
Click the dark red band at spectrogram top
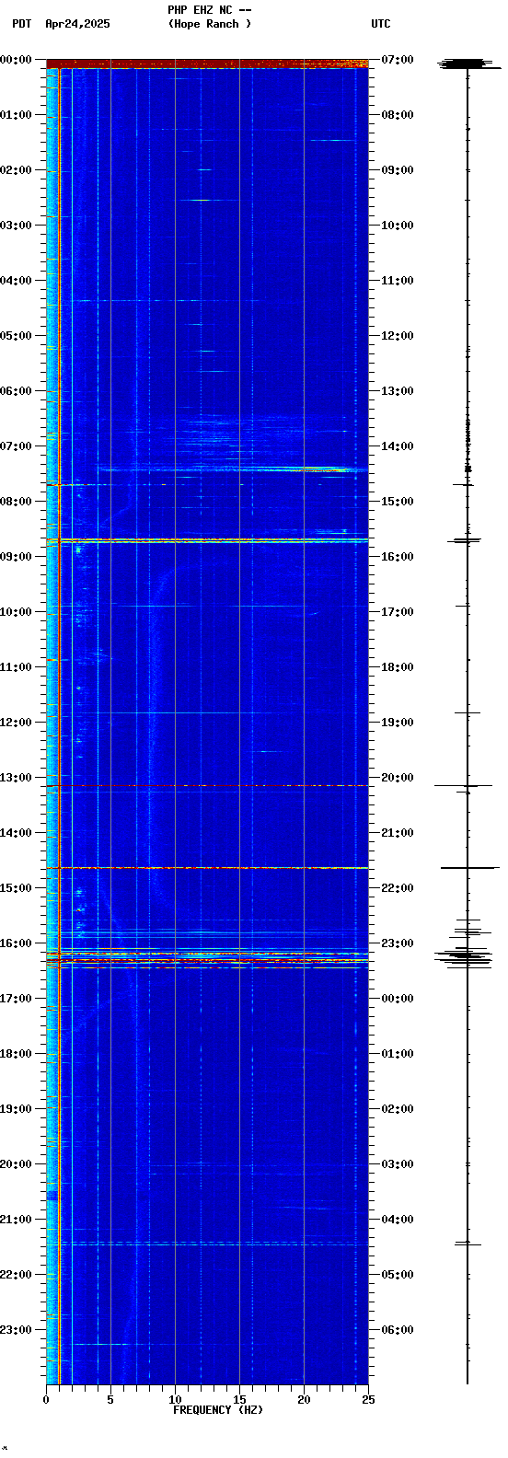[207, 64]
